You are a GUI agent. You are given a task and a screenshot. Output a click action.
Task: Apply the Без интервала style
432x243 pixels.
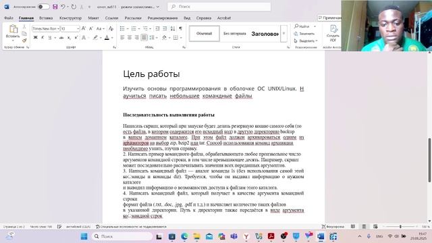[234, 34]
